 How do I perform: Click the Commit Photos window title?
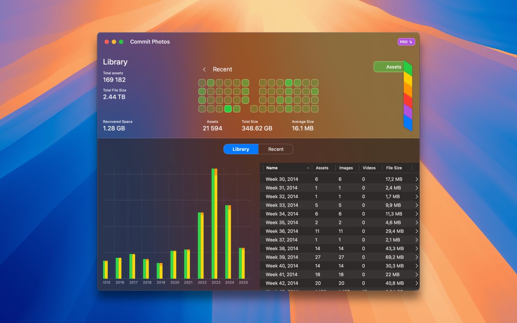150,42
